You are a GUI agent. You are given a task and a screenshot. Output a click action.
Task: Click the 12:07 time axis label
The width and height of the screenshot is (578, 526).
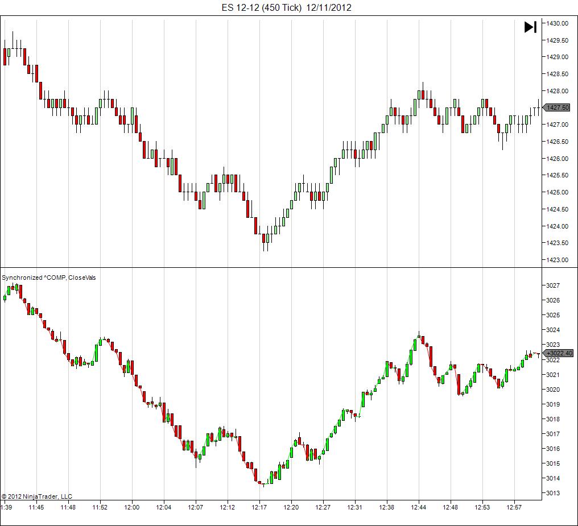tap(195, 507)
